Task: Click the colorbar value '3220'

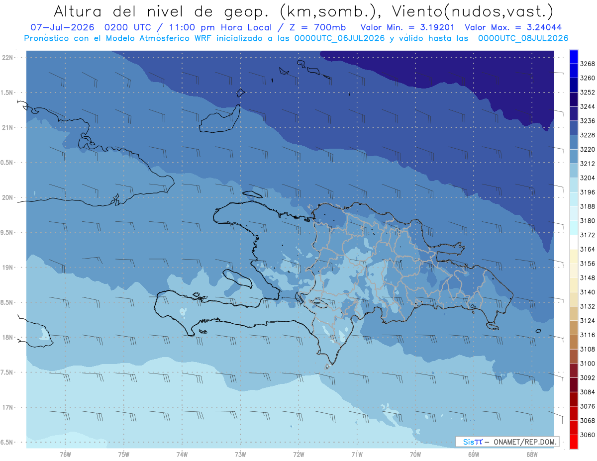Action: [588, 149]
